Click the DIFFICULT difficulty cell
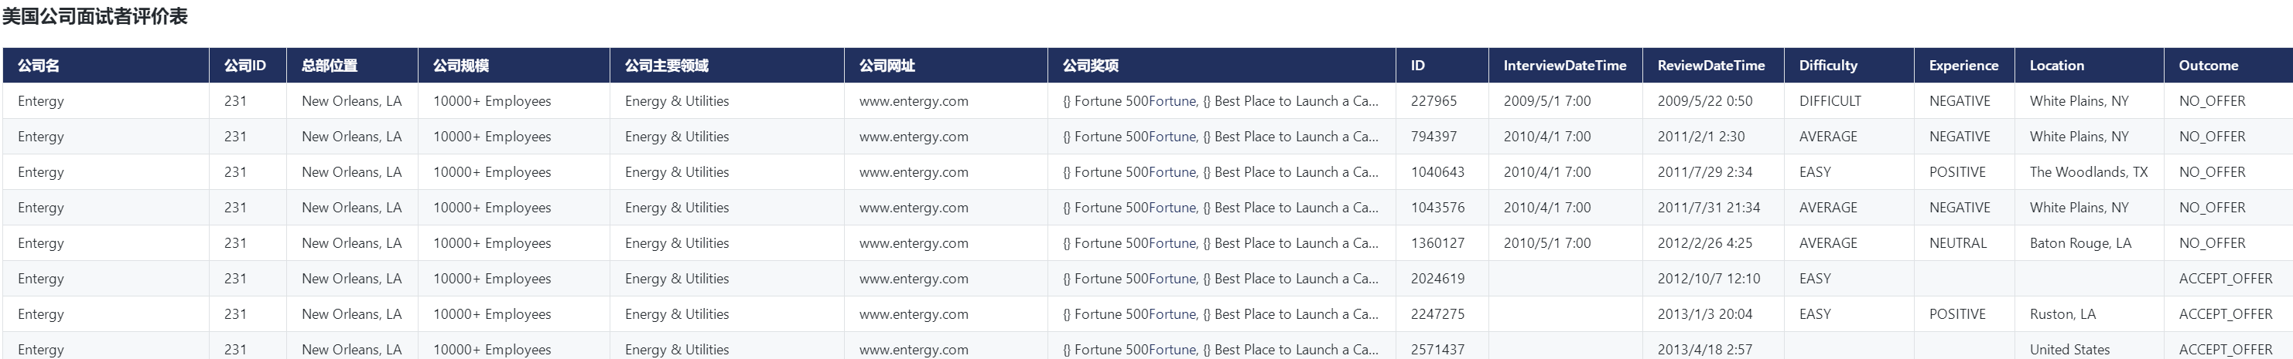The width and height of the screenshot is (2293, 359). coord(1830,101)
